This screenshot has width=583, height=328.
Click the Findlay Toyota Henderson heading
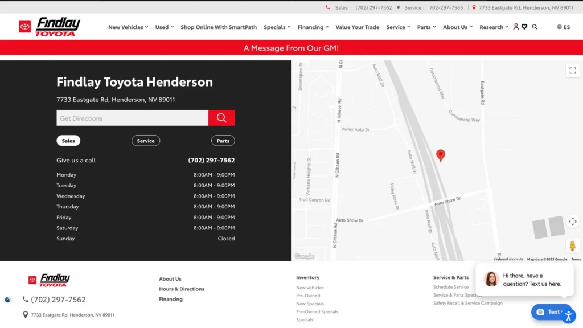pyautogui.click(x=134, y=81)
